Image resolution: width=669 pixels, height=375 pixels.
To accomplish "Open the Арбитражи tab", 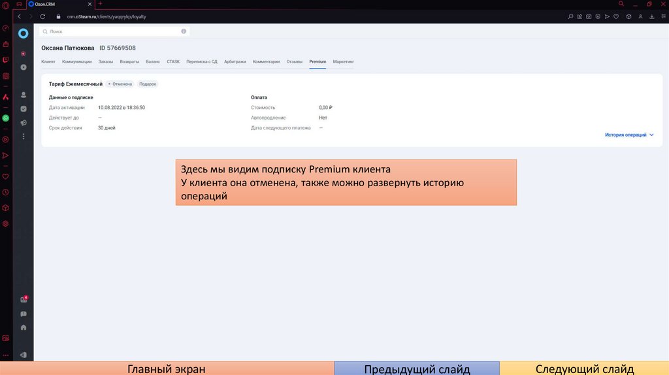I will 235,62.
